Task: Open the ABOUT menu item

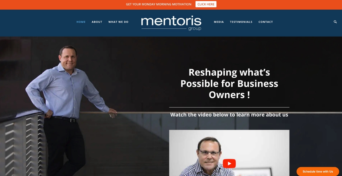Action: click(x=97, y=22)
